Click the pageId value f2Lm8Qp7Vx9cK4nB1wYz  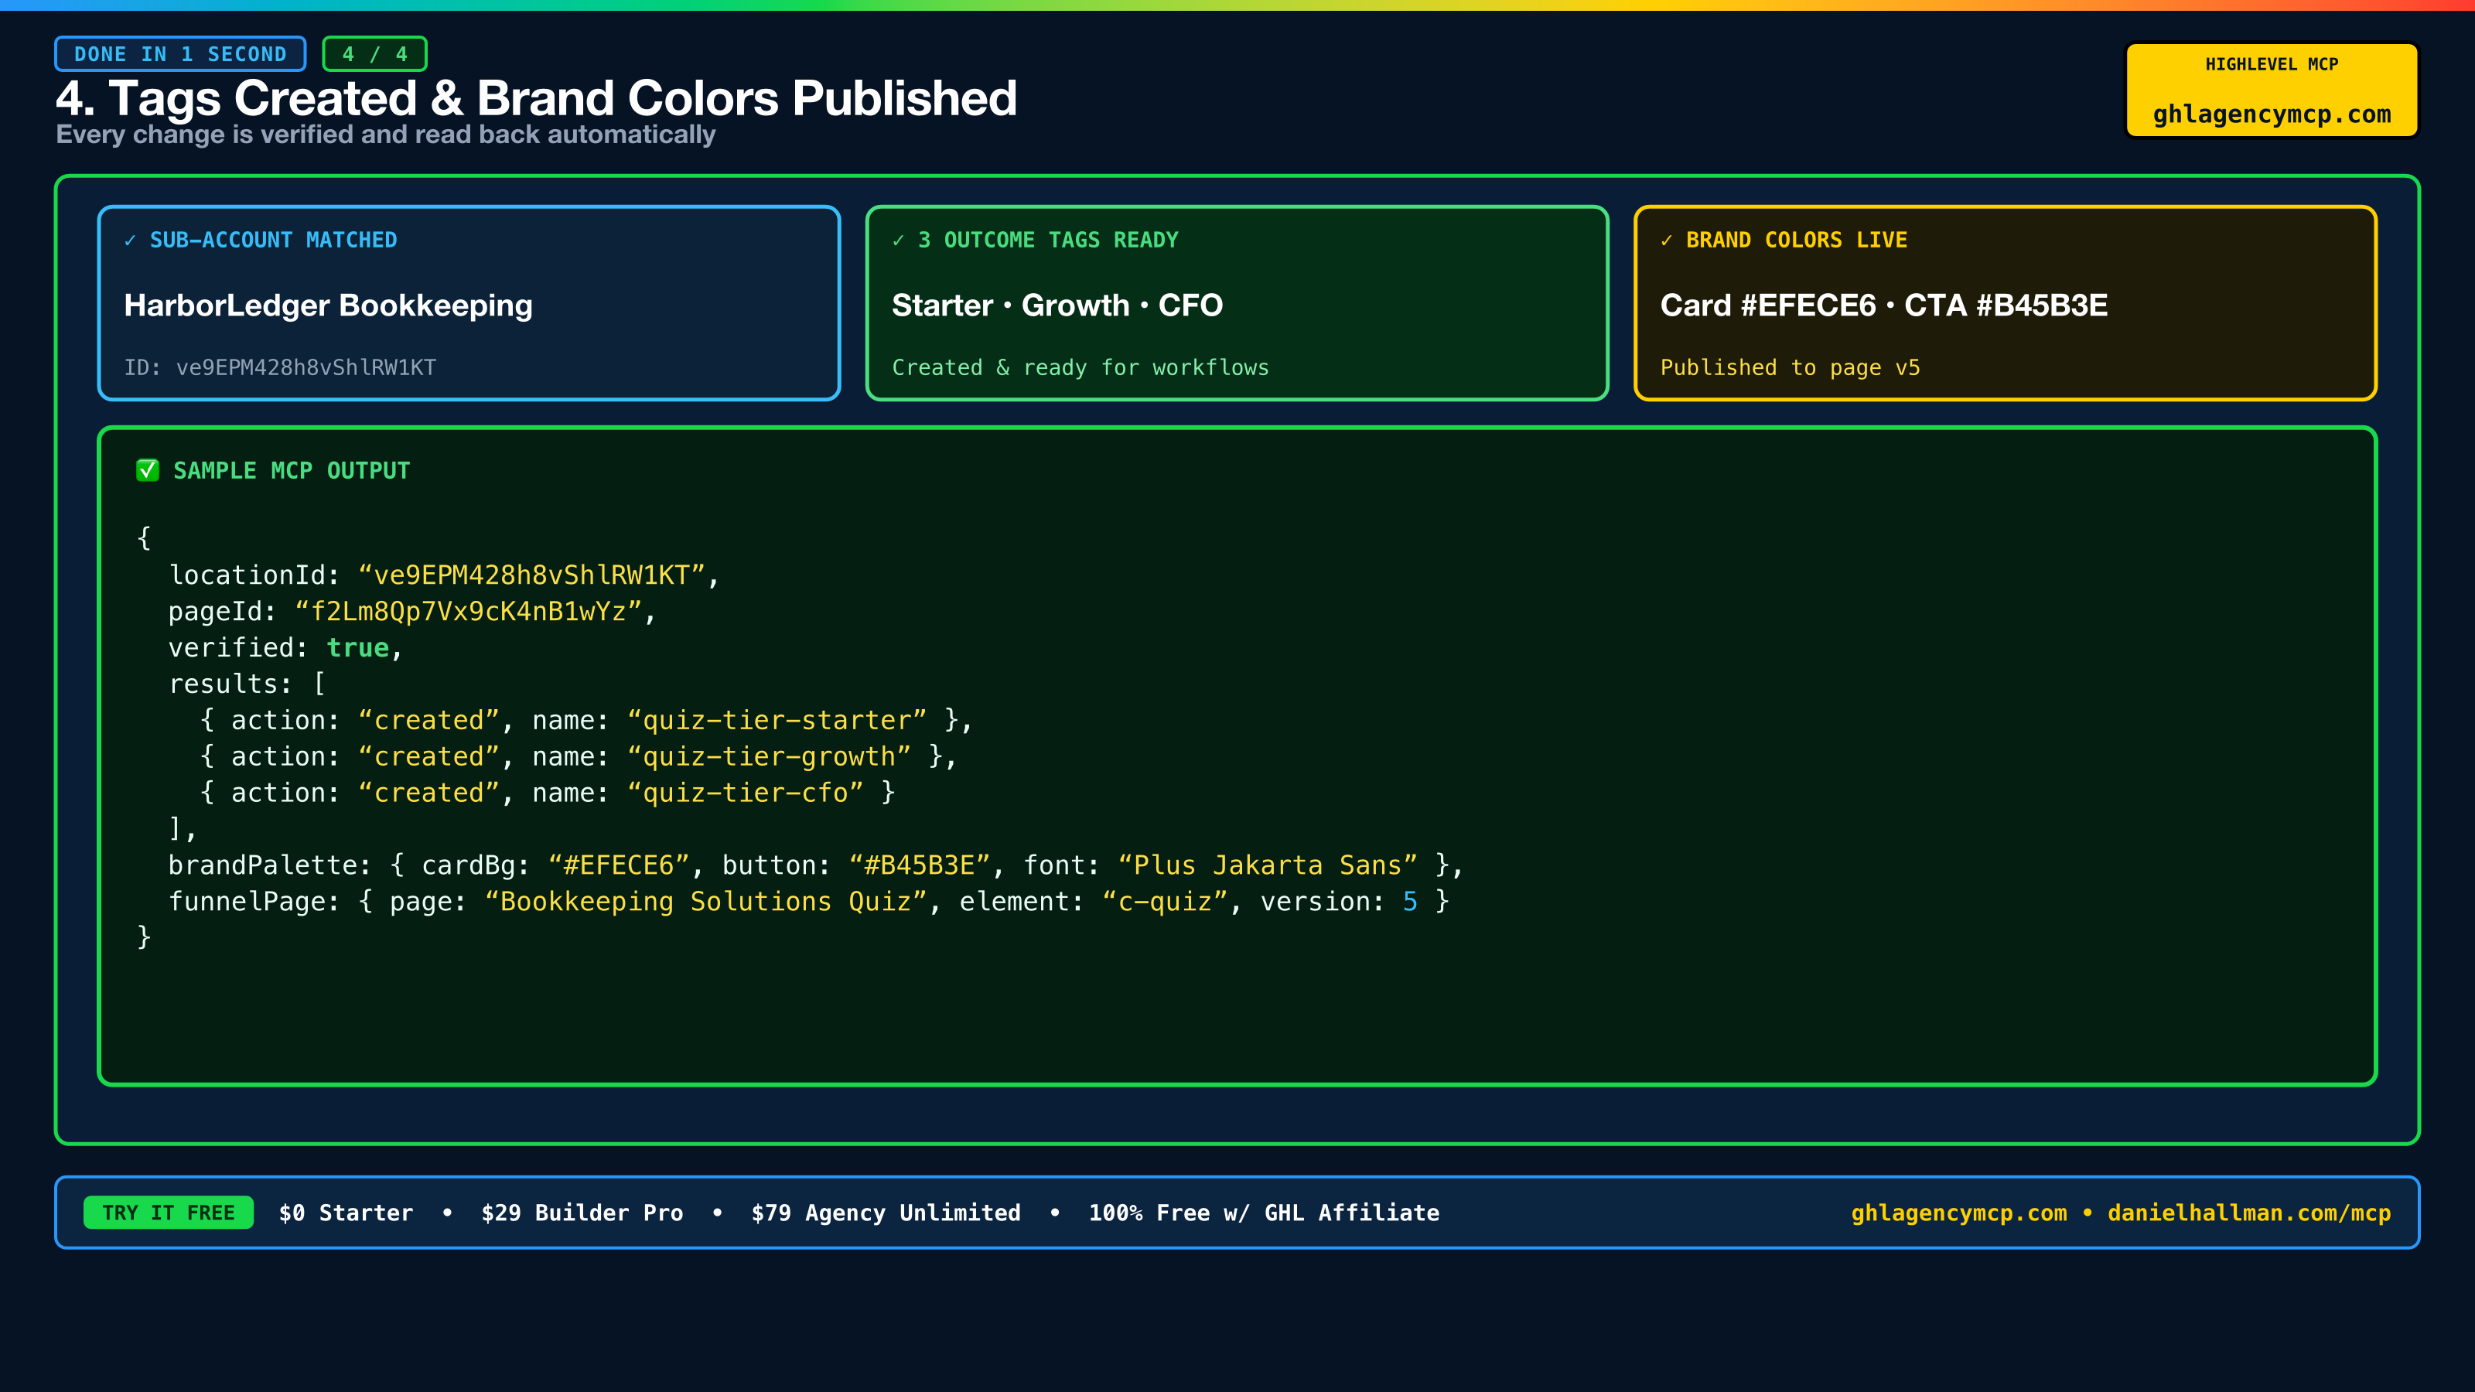(x=468, y=611)
